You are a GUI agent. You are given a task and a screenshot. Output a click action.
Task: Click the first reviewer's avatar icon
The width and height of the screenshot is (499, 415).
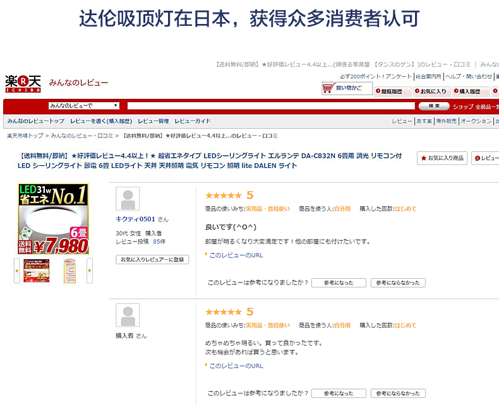coord(128,199)
